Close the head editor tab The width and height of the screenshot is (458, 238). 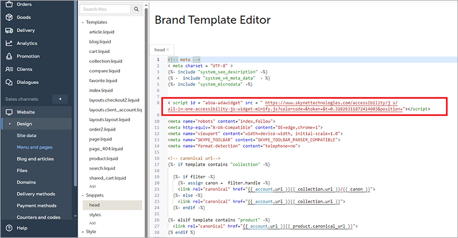tap(167, 50)
